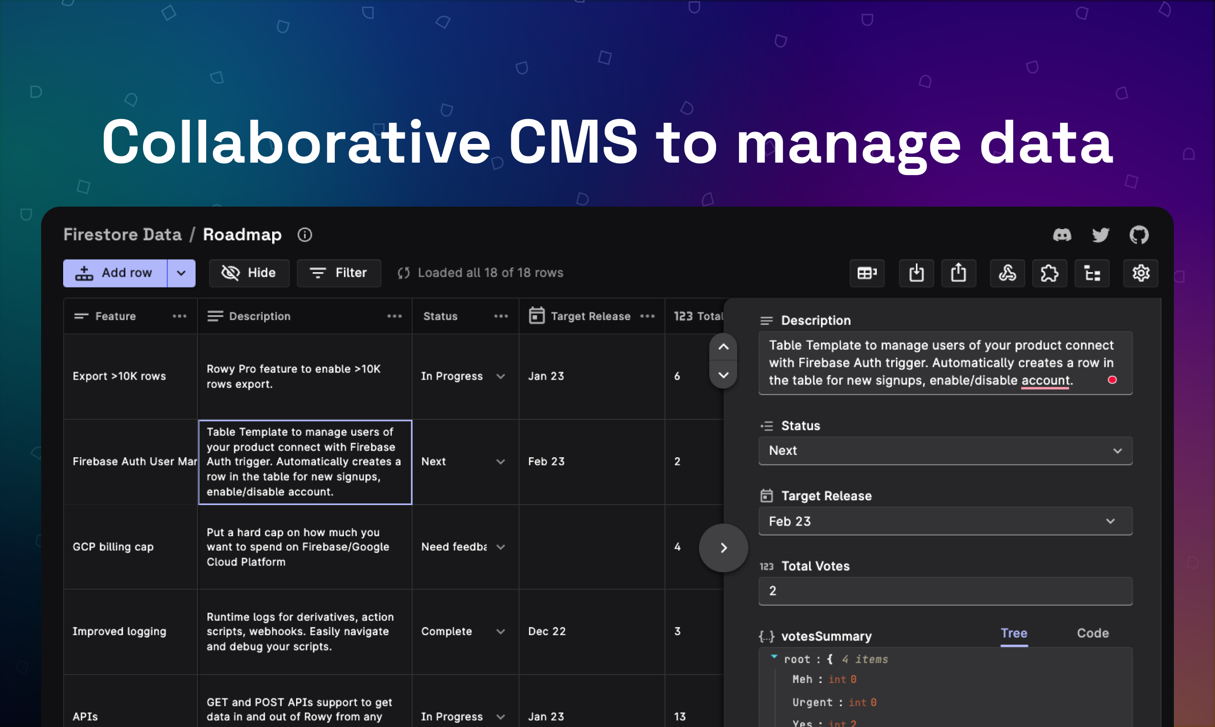Open the Discord community icon
The image size is (1215, 727).
pyautogui.click(x=1061, y=235)
